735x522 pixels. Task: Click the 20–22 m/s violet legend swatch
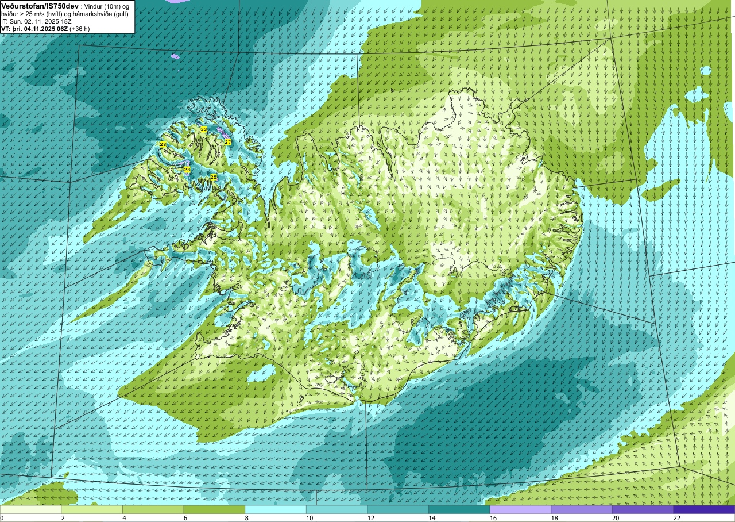click(x=643, y=509)
